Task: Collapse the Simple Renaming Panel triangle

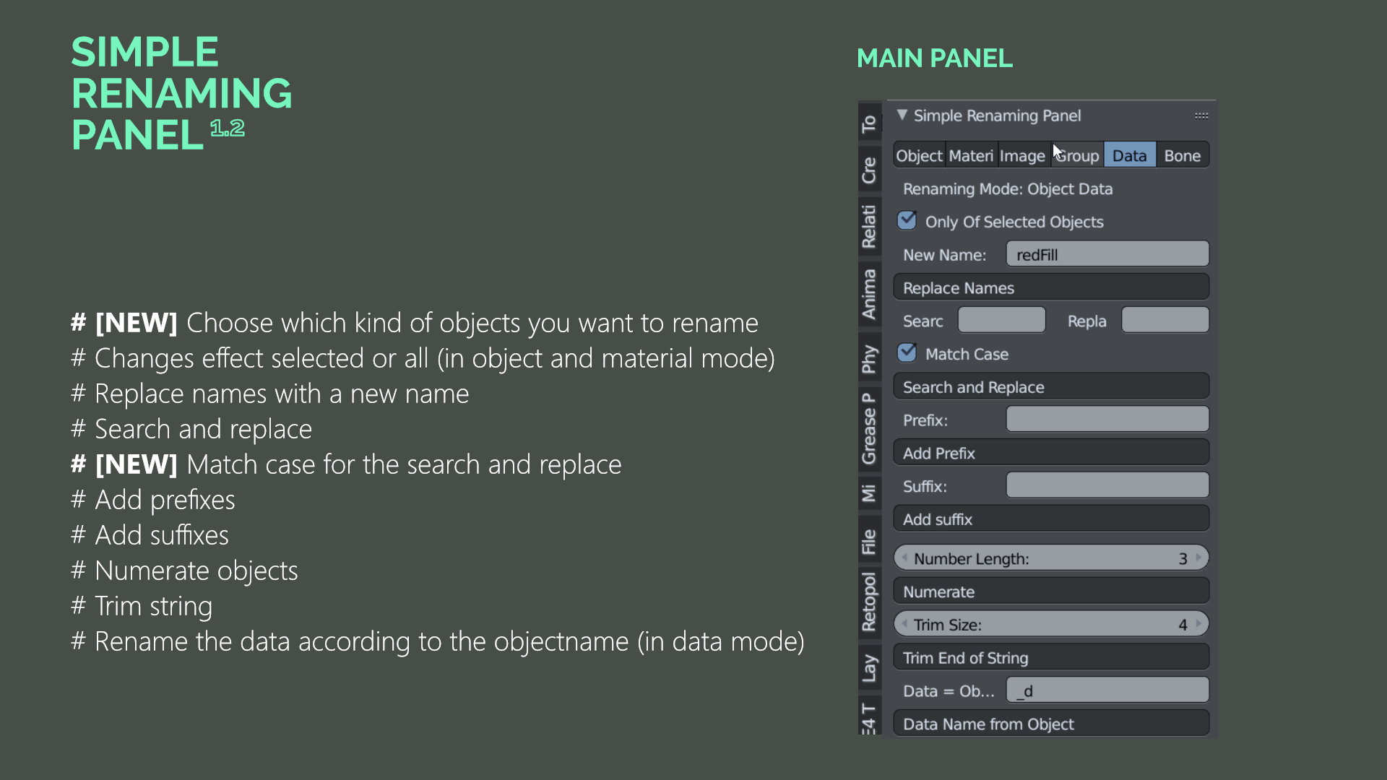Action: 902,116
